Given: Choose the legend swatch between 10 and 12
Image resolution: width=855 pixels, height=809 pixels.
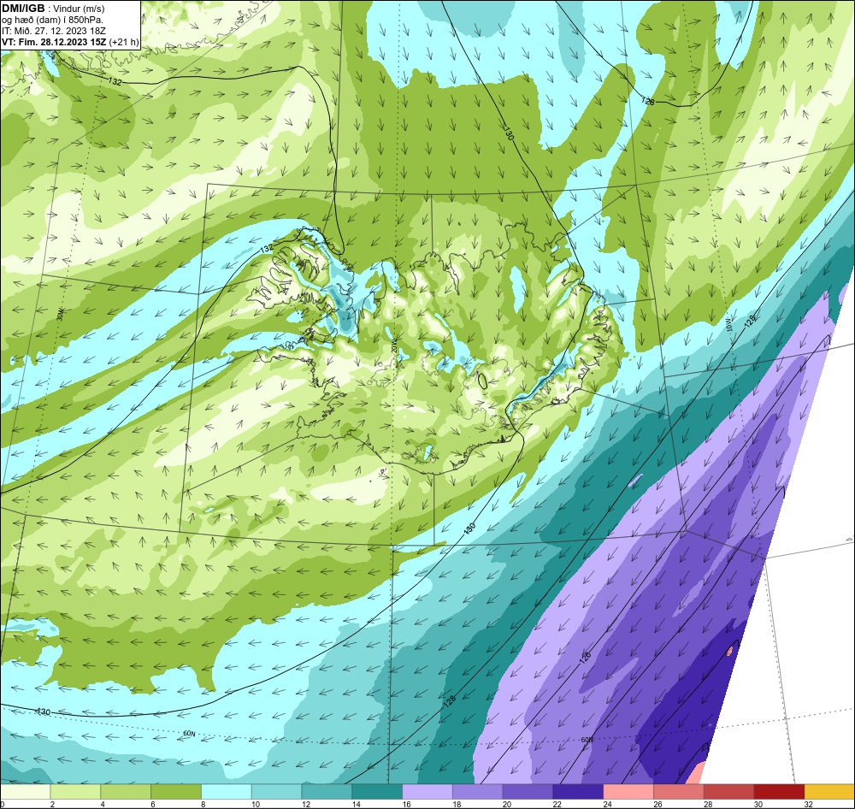Looking at the screenshot, I should [x=276, y=792].
